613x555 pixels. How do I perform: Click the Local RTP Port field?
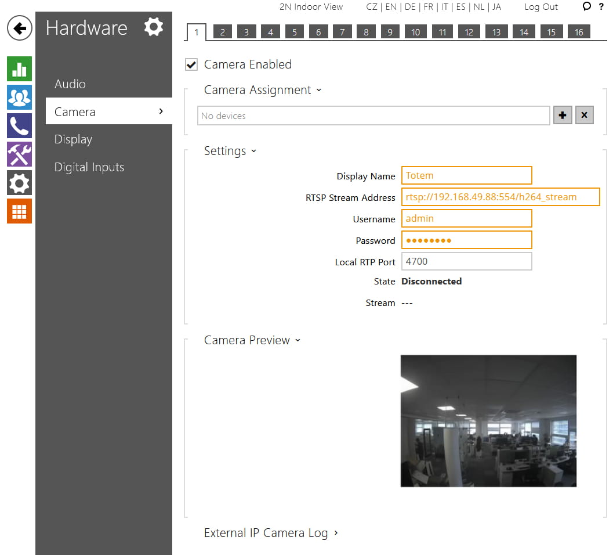pos(467,261)
